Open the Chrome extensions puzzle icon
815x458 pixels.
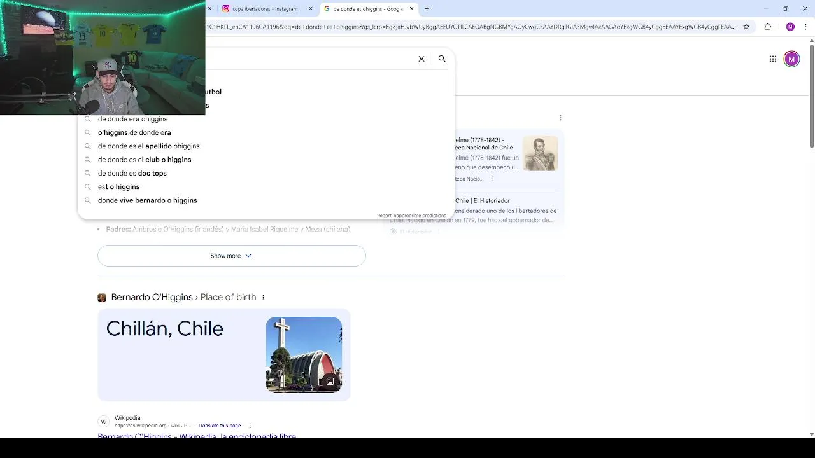click(768, 27)
